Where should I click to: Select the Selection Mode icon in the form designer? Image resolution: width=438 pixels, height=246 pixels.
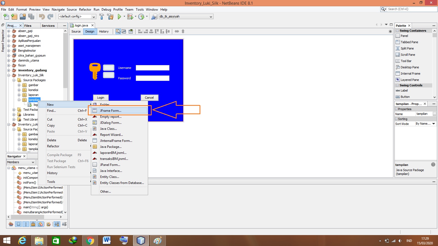point(118,31)
